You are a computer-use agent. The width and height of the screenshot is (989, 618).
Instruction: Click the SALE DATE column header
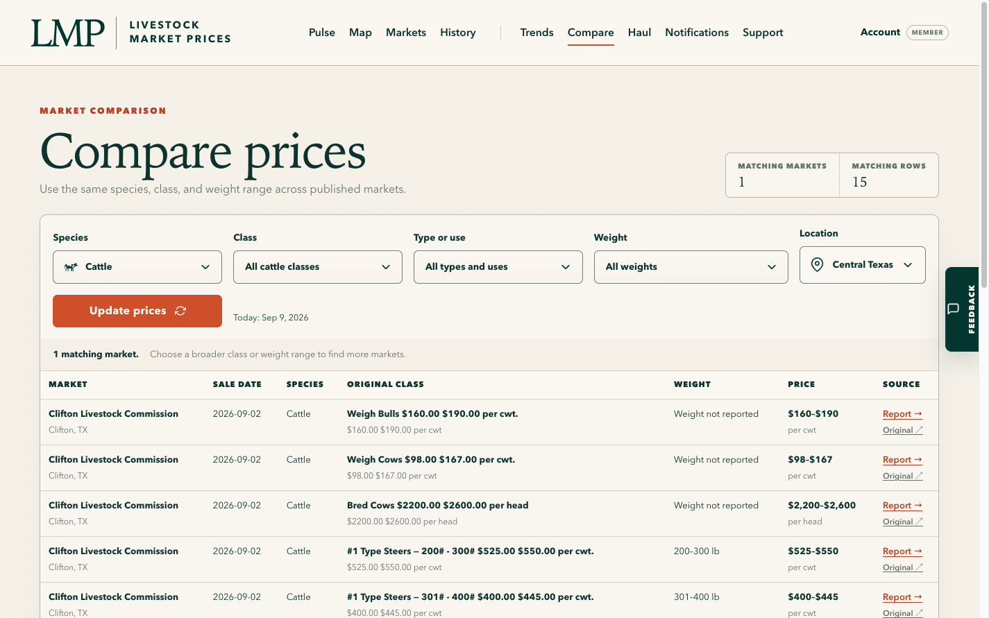tap(237, 384)
